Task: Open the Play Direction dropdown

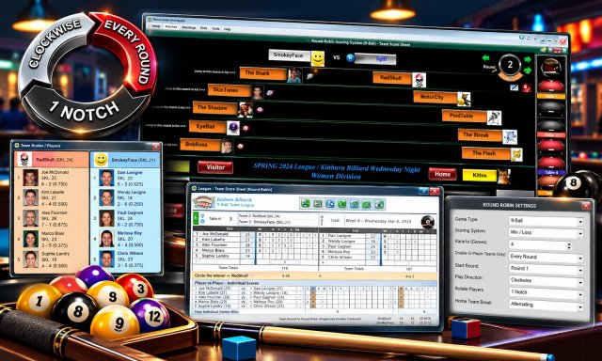Action: (546, 280)
